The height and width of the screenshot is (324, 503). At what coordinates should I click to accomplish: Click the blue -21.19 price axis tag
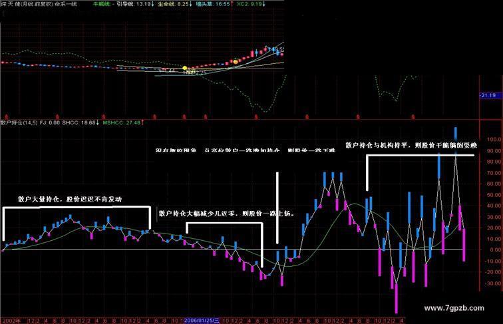[x=489, y=95]
